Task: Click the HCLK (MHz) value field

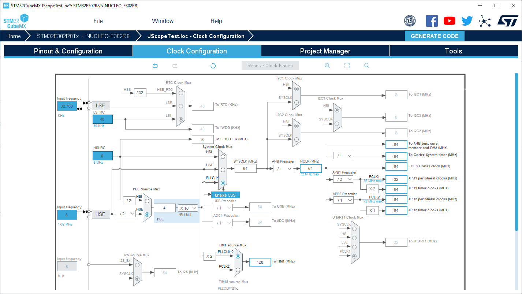Action: point(310,168)
